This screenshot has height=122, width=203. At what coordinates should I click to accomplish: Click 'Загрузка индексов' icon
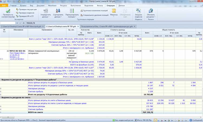click(x=138, y=11)
